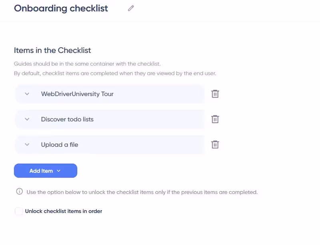Click the "Onboarding checklist" title
The height and width of the screenshot is (245, 320).
coord(61,8)
